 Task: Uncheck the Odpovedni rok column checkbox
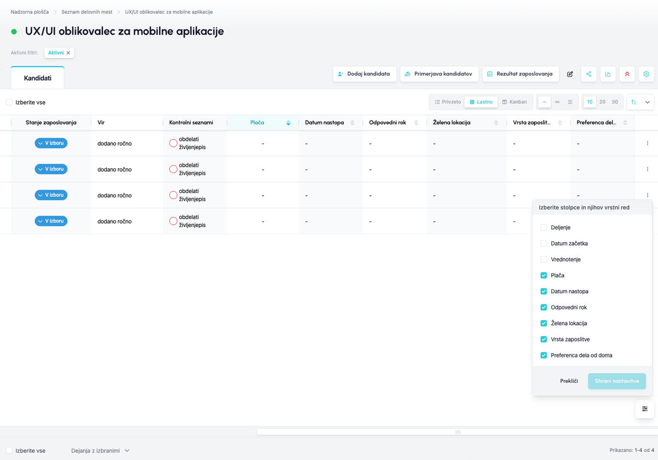tap(544, 307)
